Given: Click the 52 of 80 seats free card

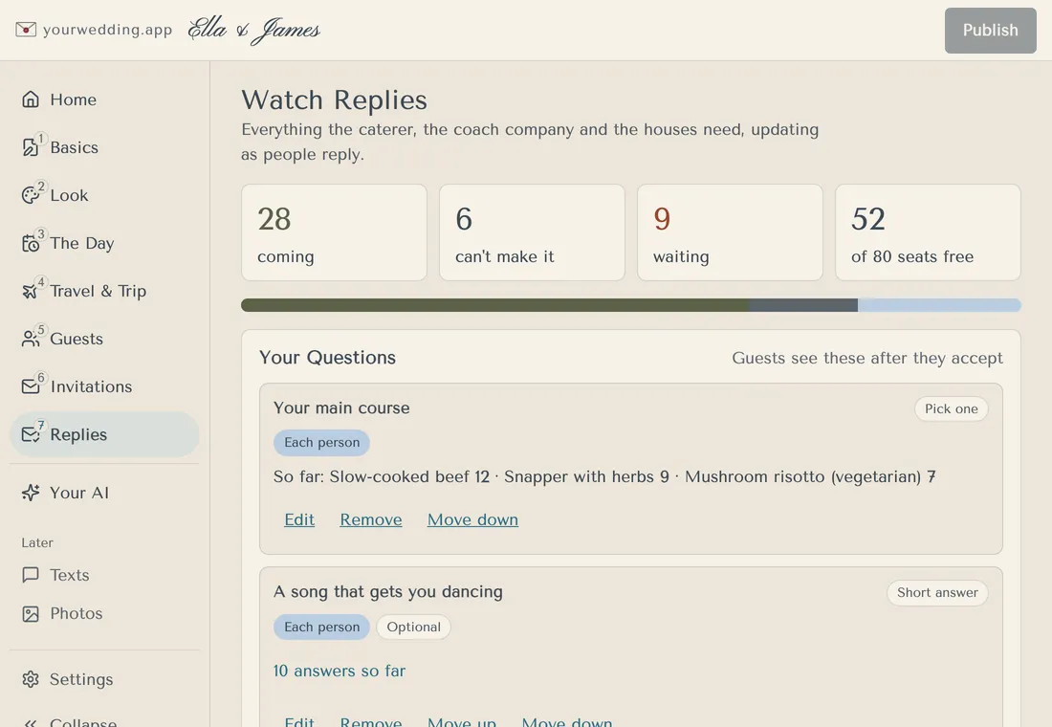Looking at the screenshot, I should tap(928, 232).
